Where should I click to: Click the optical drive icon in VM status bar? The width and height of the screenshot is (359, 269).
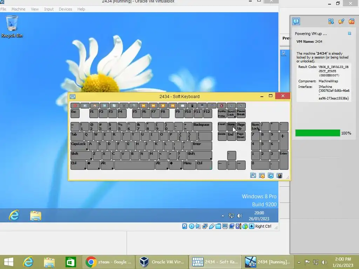(191, 226)
